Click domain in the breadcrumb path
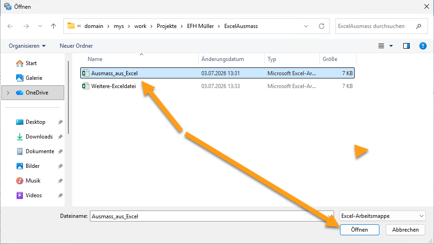Viewport: 434px width, 244px height. [94, 26]
